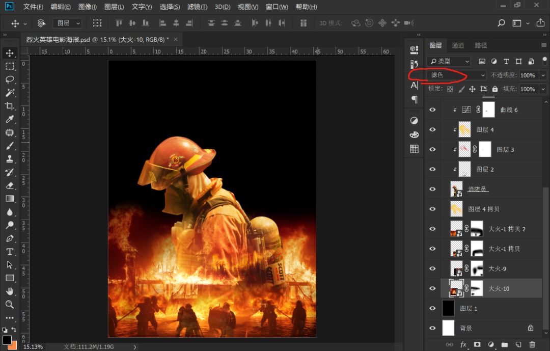Swap foreground and background colors arrow
The width and height of the screenshot is (550, 351).
(x=14, y=330)
